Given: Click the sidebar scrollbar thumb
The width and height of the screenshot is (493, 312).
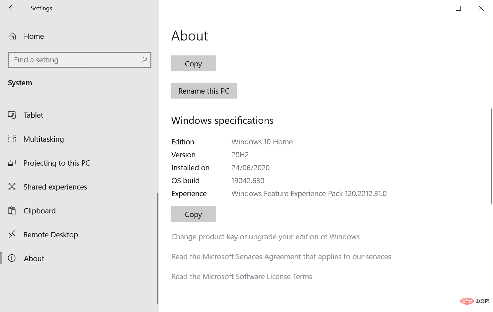Looking at the screenshot, I should pyautogui.click(x=158, y=248).
